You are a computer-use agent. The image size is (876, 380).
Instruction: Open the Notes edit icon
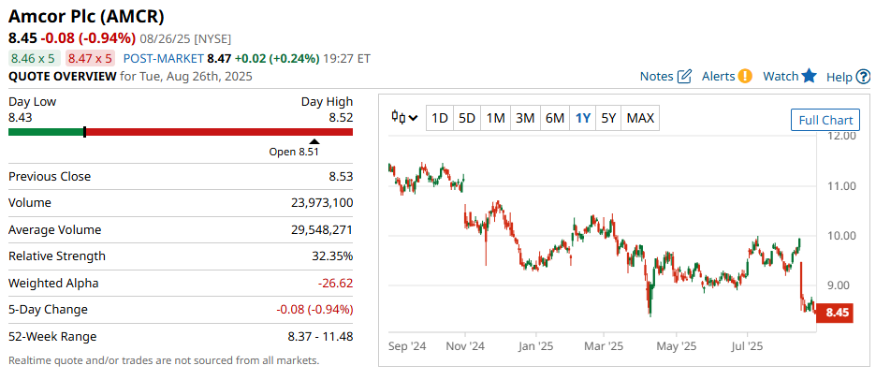point(684,77)
